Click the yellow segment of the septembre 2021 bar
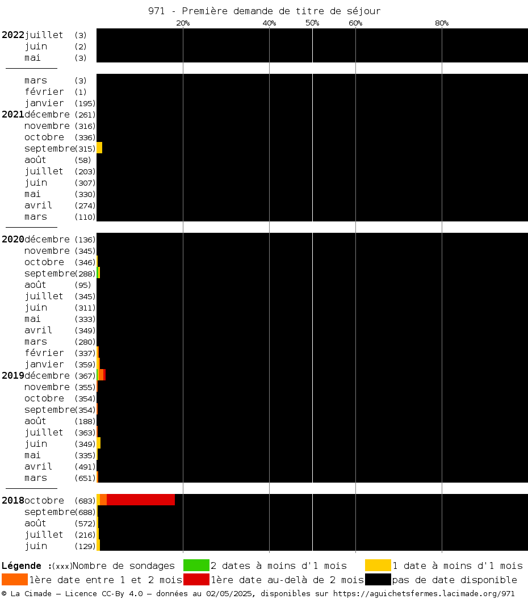Image resolution: width=528 pixels, height=599 pixels. click(99, 148)
